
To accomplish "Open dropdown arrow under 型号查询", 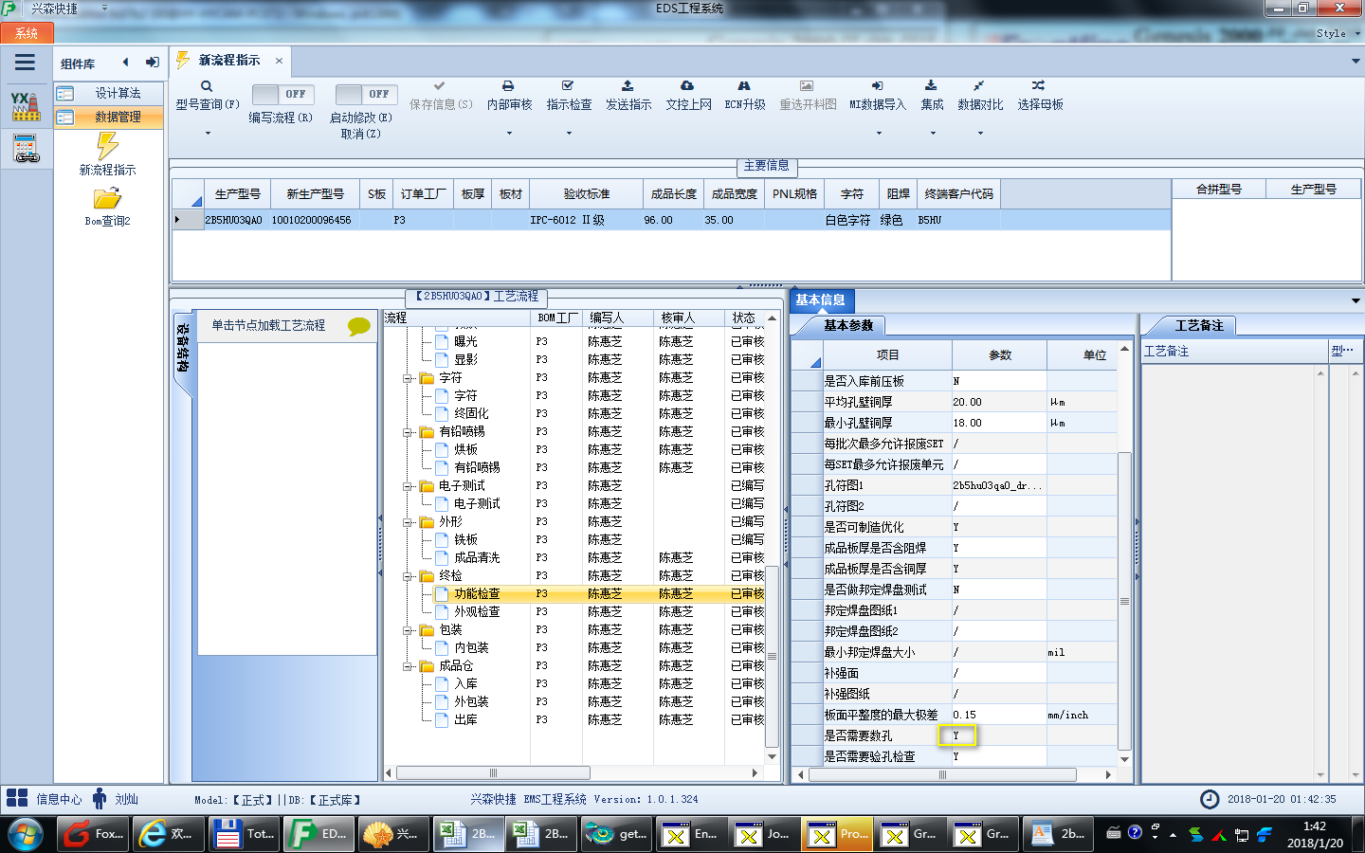I will tap(208, 134).
